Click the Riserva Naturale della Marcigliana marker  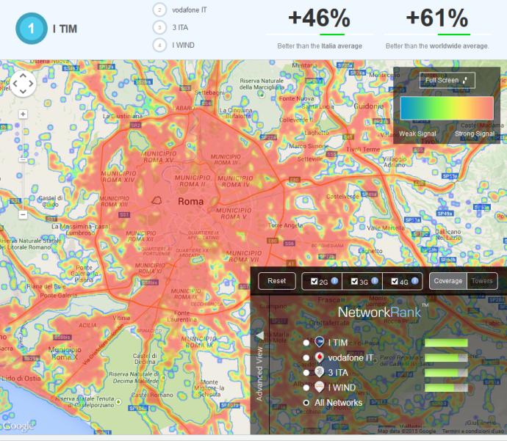click(x=262, y=95)
